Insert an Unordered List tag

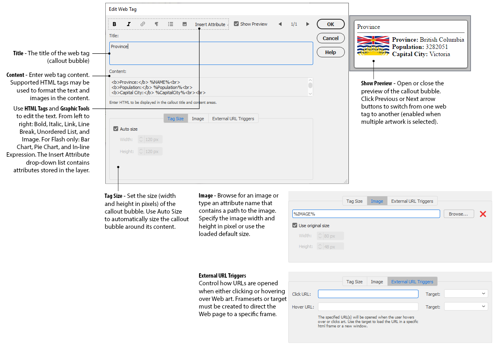click(x=171, y=24)
